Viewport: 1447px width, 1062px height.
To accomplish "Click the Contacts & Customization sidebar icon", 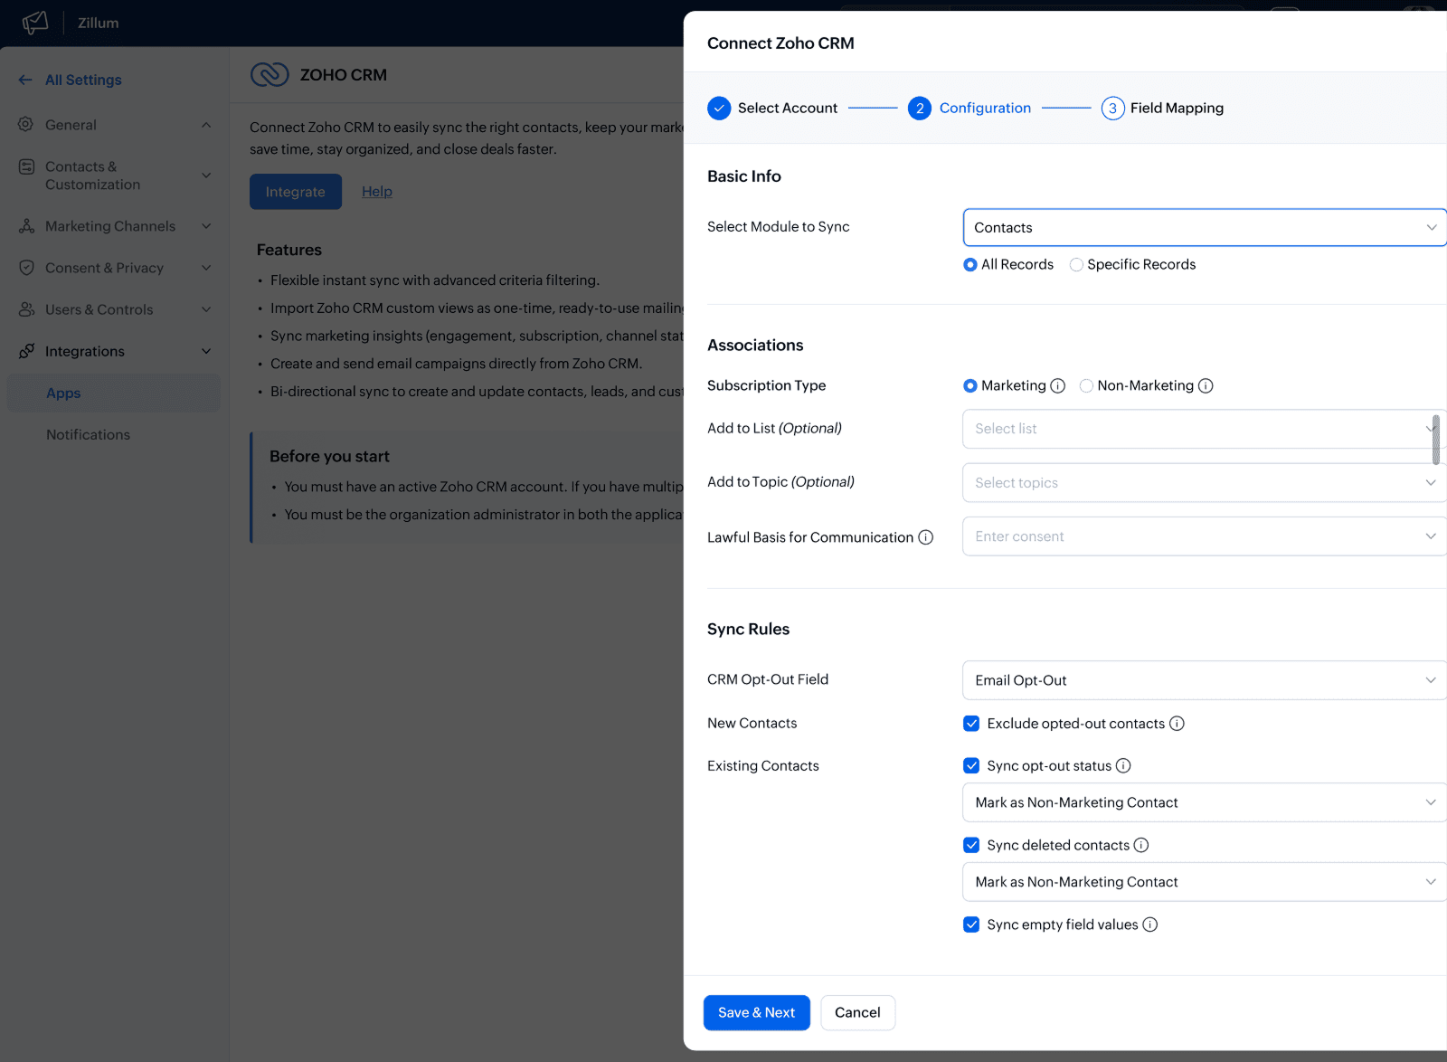I will click(26, 166).
